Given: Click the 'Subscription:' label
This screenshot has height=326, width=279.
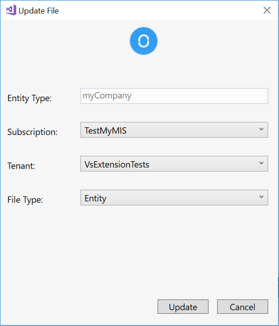Looking at the screenshot, I should click(x=33, y=132).
